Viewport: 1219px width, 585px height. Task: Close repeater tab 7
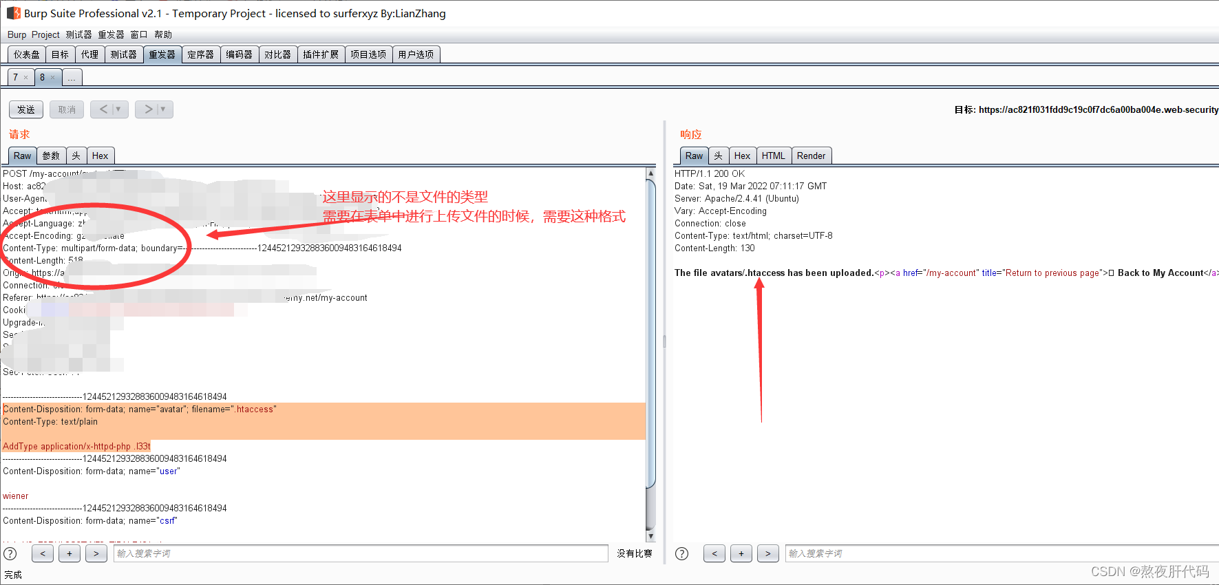pyautogui.click(x=26, y=78)
